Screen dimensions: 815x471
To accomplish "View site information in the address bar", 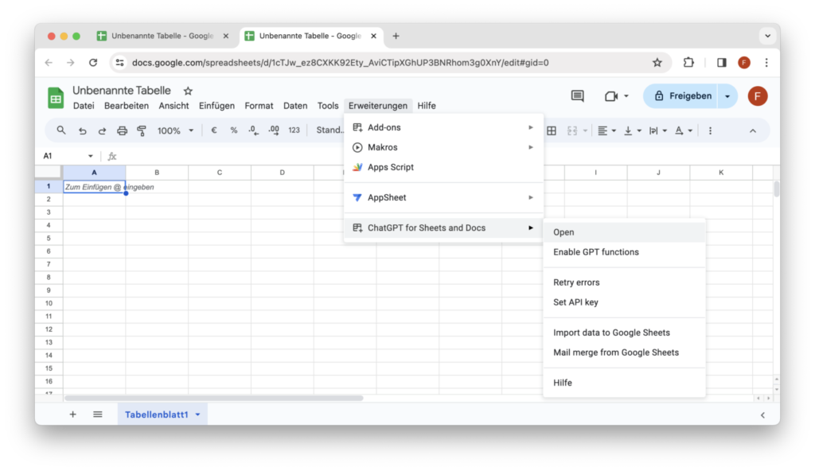I will [x=119, y=63].
